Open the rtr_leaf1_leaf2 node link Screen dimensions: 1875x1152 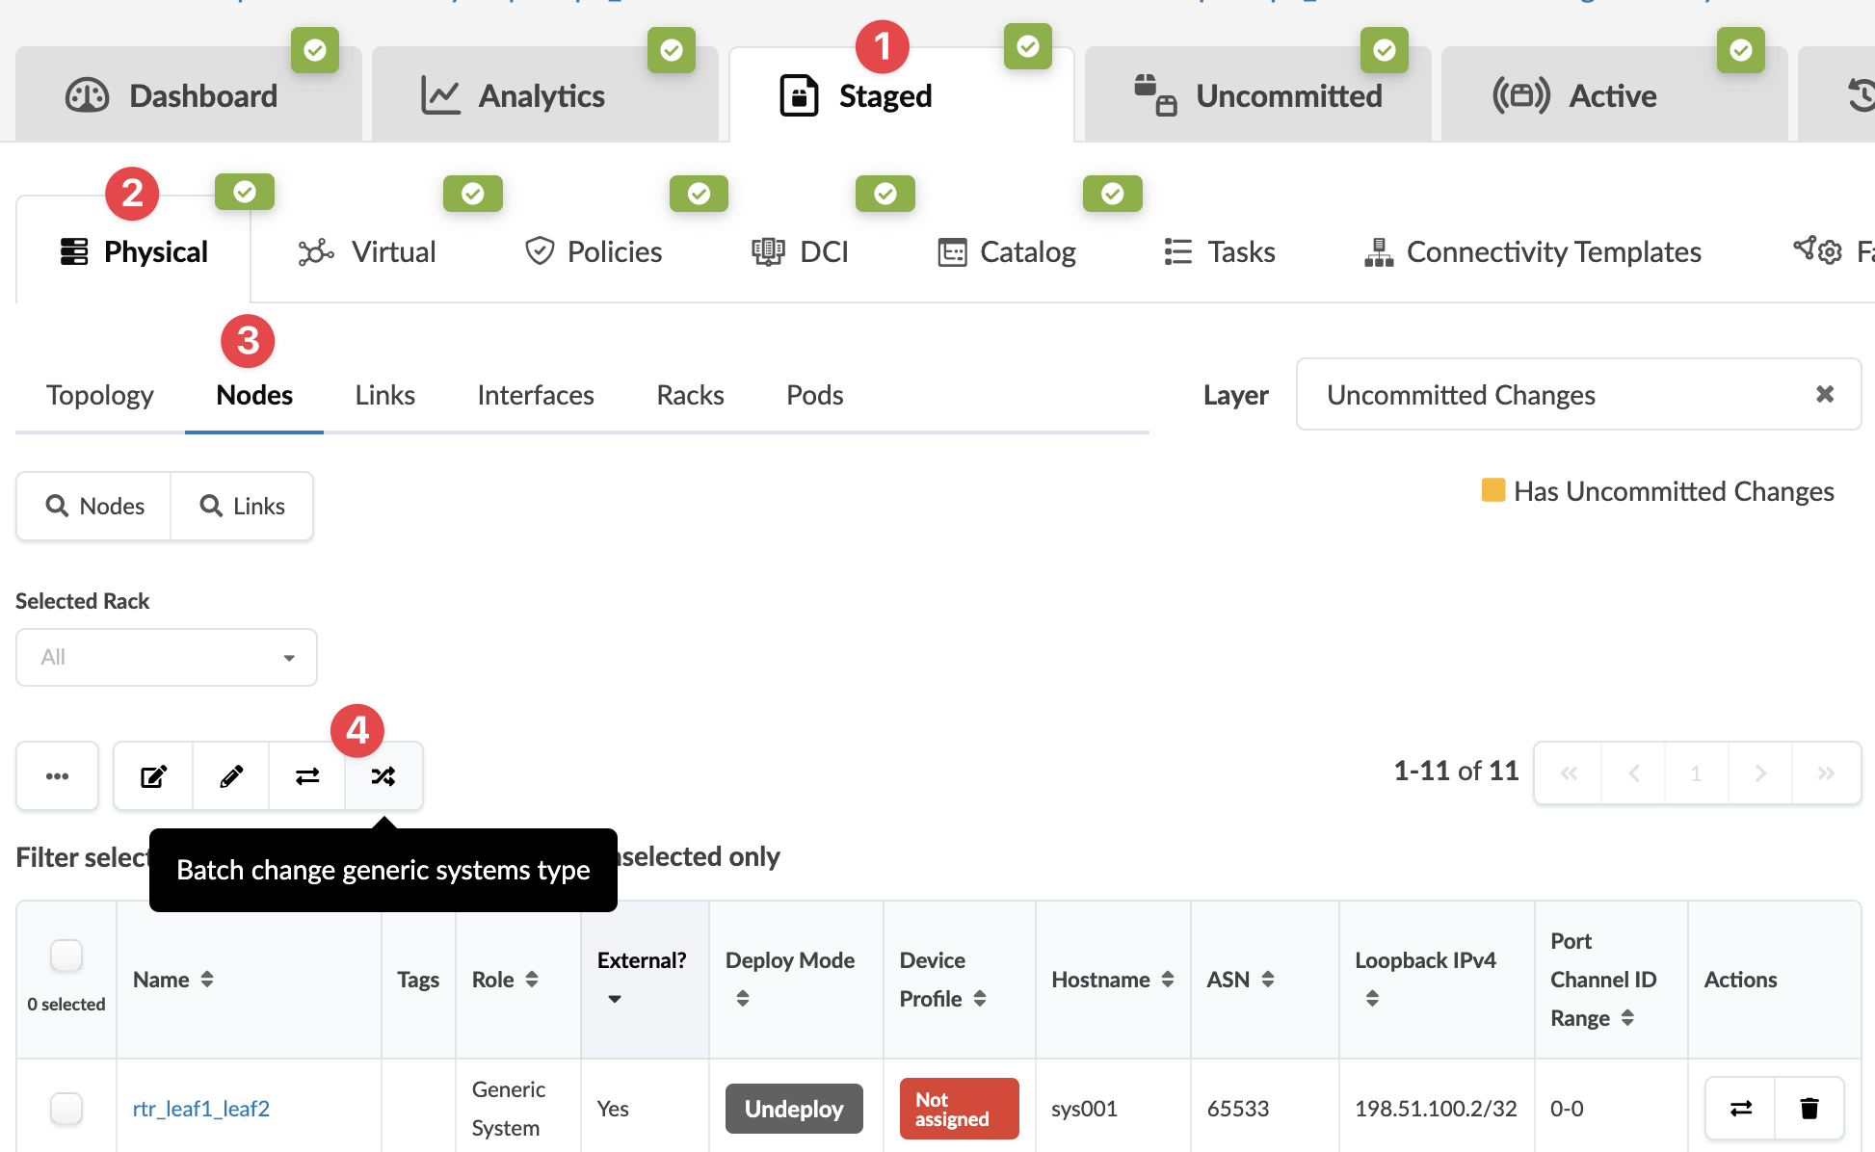[201, 1109]
